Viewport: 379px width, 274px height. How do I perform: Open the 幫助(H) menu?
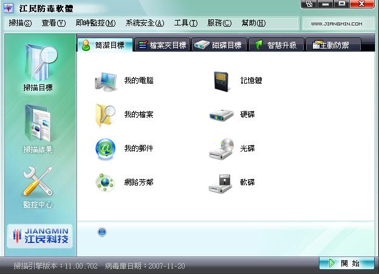[253, 23]
